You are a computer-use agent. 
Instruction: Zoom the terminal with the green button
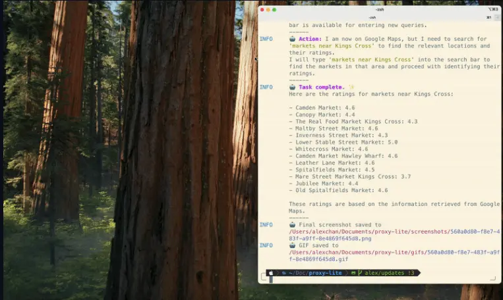tap(274, 10)
